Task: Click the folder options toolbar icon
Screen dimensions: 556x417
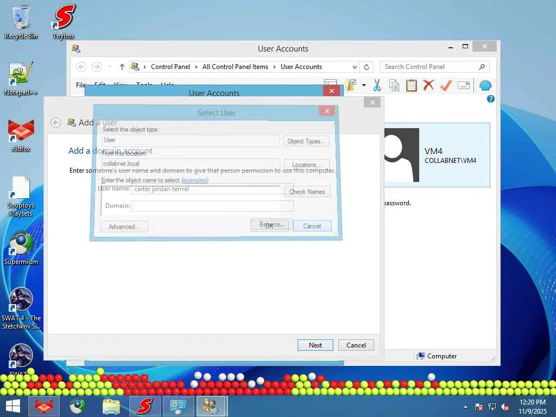Action: click(351, 85)
